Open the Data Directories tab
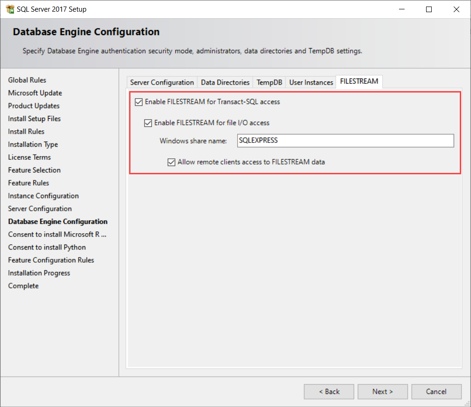471x407 pixels. click(x=225, y=82)
